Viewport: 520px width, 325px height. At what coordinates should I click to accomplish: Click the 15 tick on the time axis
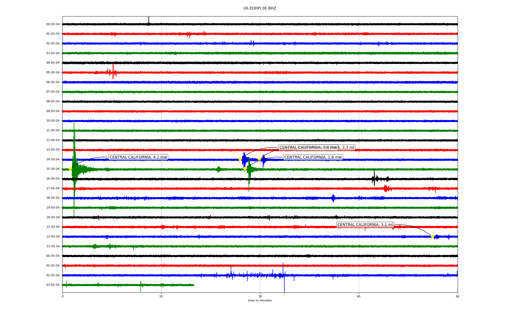pos(161,296)
